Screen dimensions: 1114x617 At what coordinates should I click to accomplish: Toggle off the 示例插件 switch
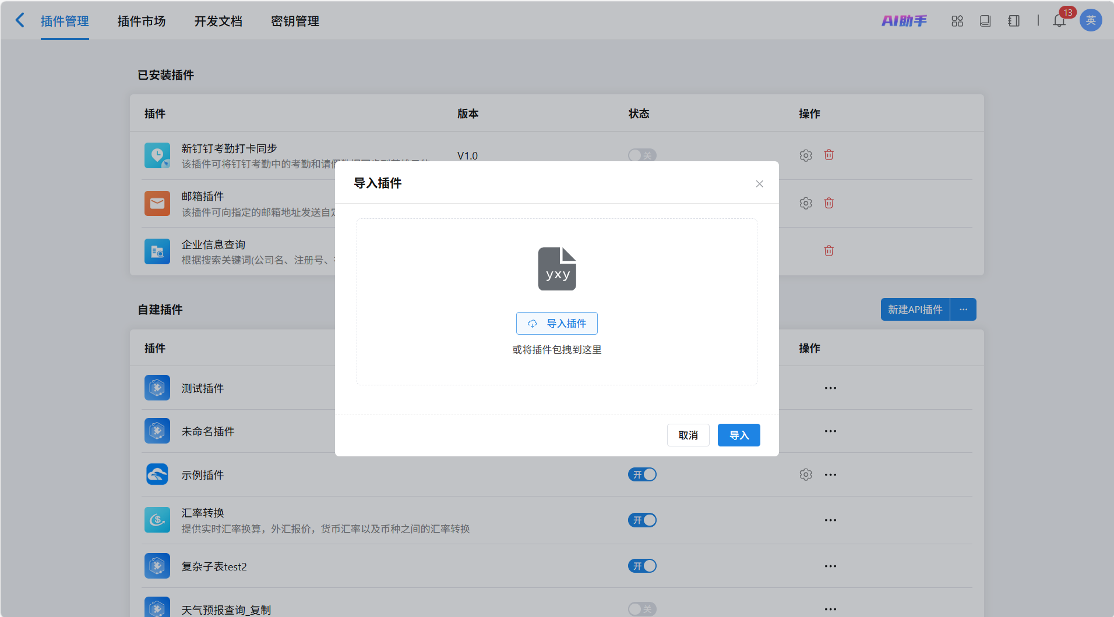pyautogui.click(x=642, y=475)
